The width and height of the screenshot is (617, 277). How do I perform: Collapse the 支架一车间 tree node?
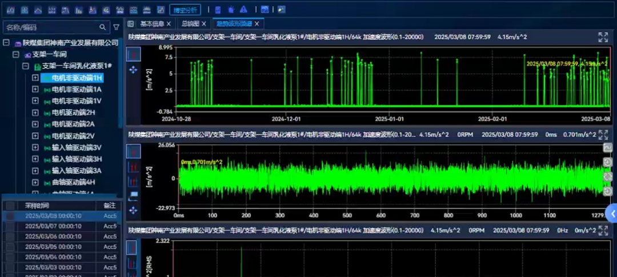16,54
